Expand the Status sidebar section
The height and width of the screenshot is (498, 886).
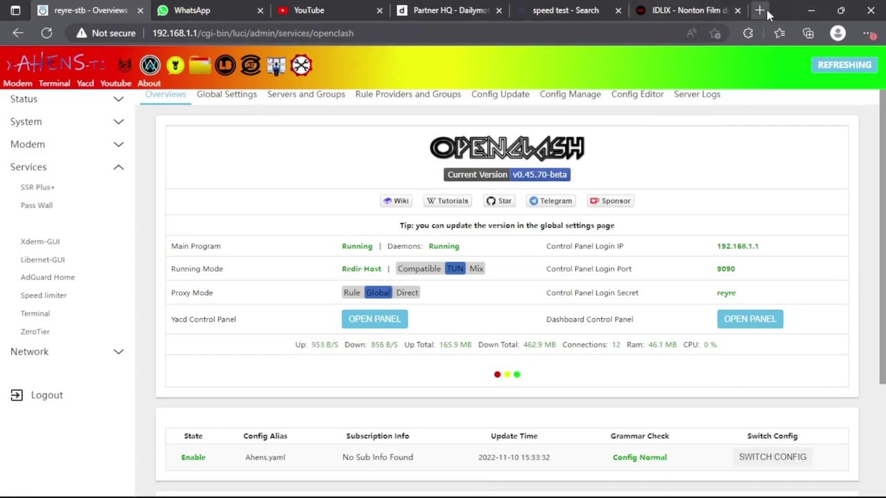pyautogui.click(x=67, y=99)
